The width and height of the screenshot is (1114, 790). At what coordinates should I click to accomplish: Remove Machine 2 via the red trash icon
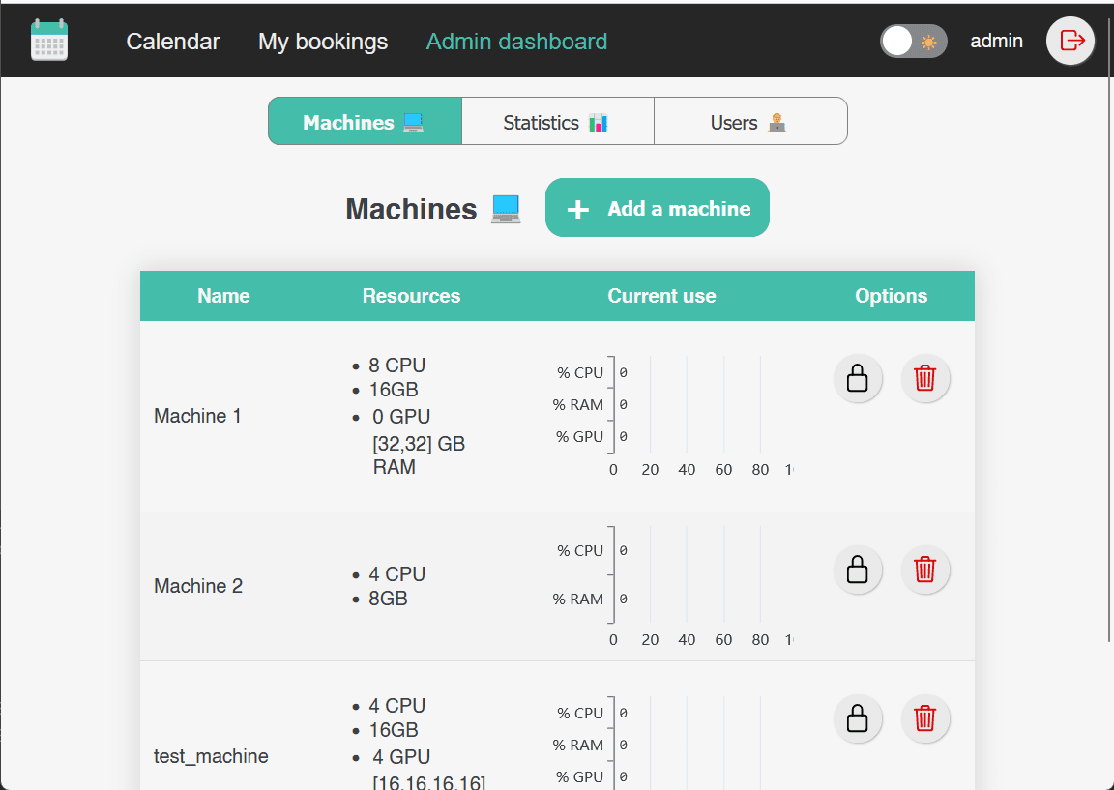click(924, 570)
